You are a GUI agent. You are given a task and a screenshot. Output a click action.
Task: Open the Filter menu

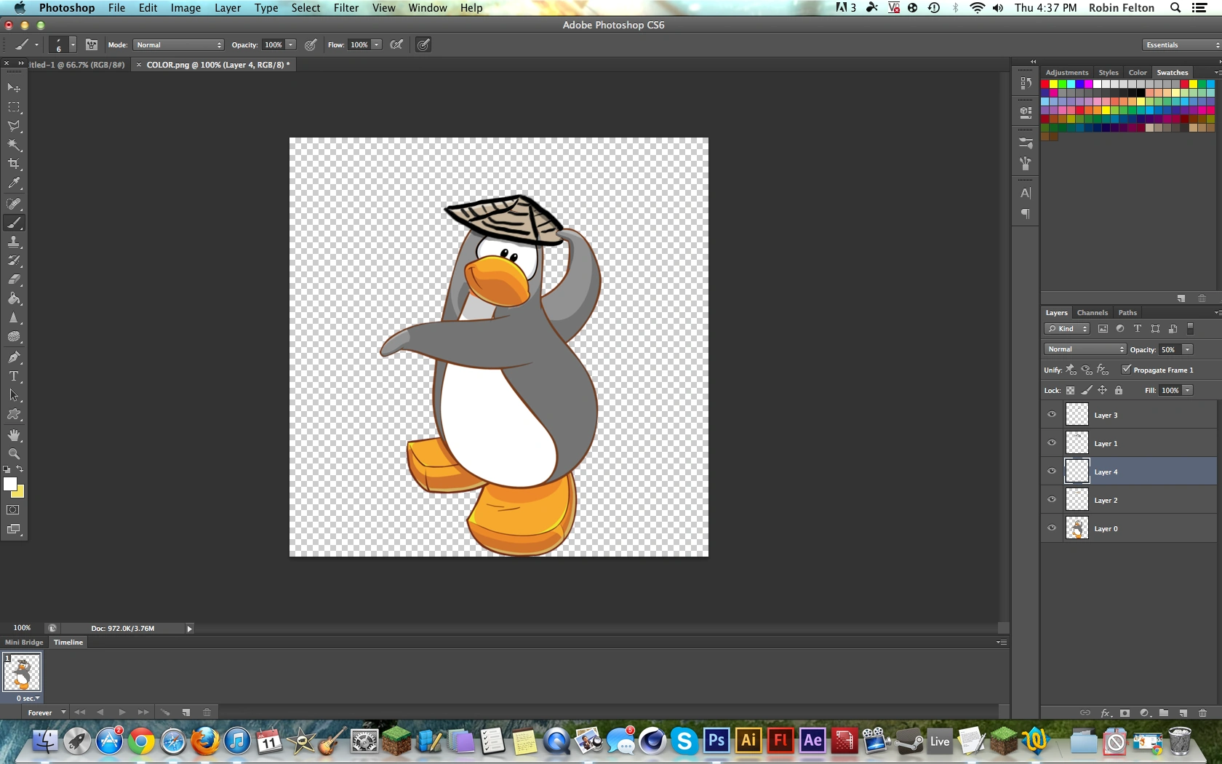(x=346, y=8)
